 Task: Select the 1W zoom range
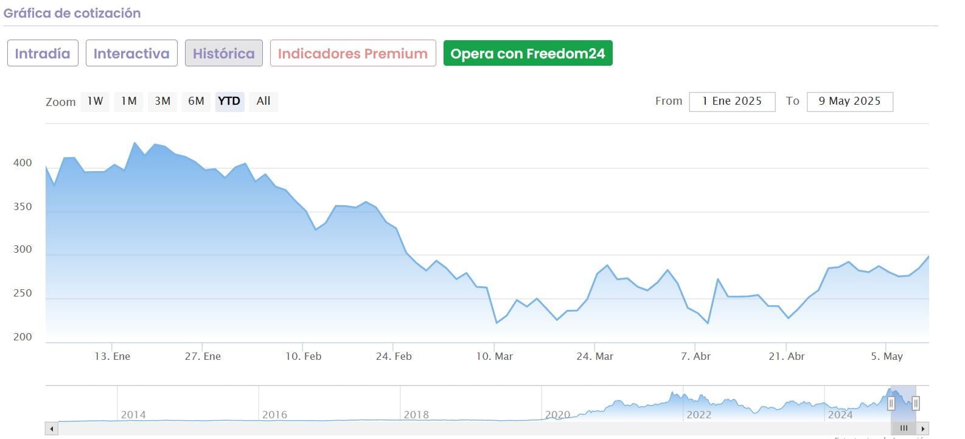click(95, 101)
